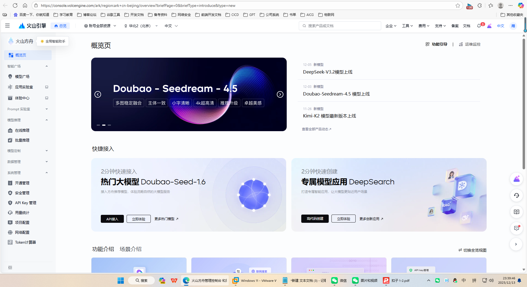
Task: Open the 账号全部资源 dropdown
Action: point(100,26)
